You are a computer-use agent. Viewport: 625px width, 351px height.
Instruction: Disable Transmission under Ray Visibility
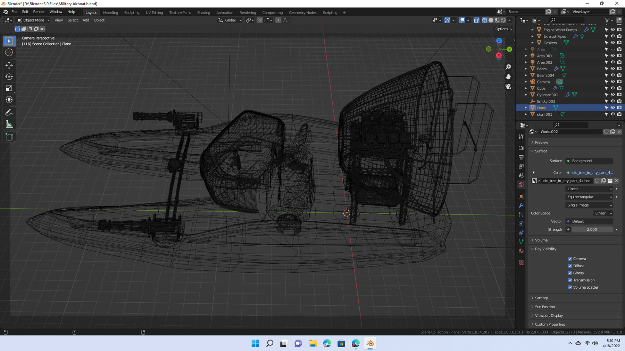pos(570,280)
